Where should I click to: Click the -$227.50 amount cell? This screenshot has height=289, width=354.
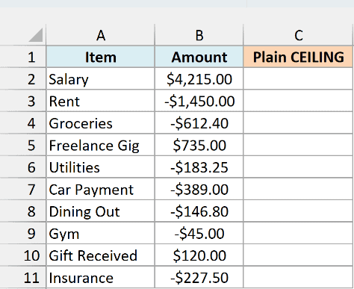[x=199, y=277]
